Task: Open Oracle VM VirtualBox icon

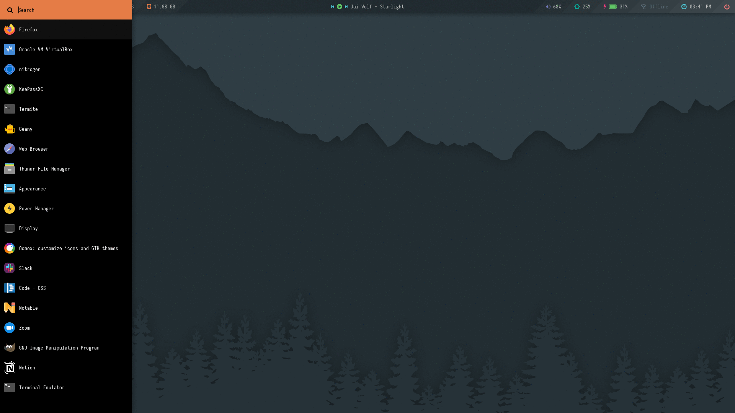Action: (x=10, y=49)
